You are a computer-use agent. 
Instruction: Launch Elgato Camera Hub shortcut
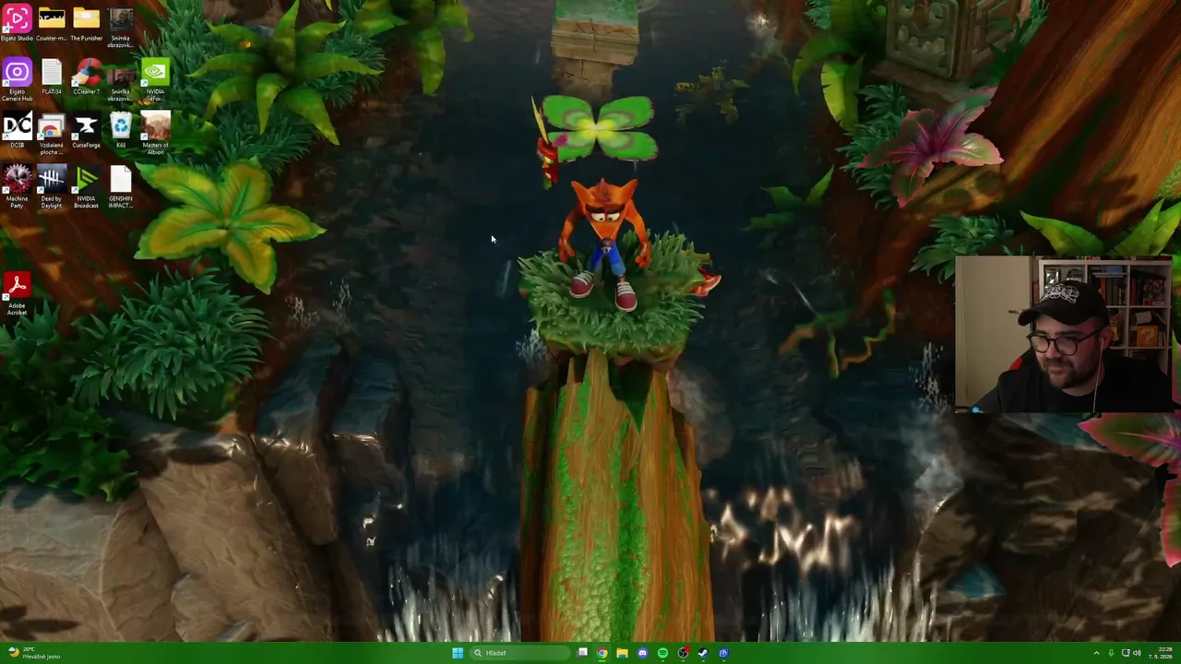17,80
